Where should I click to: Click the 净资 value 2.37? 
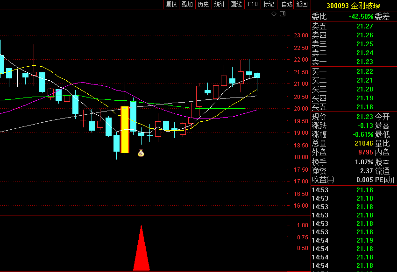click(x=367, y=171)
